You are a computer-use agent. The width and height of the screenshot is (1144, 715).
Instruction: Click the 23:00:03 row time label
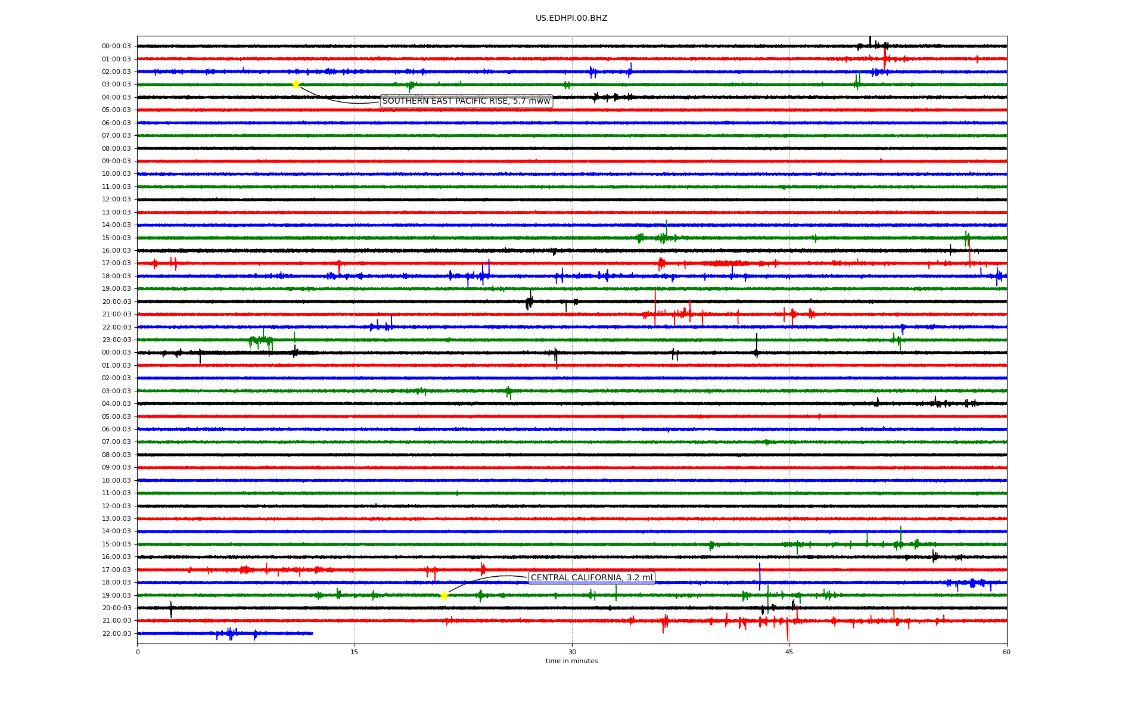tap(116, 340)
